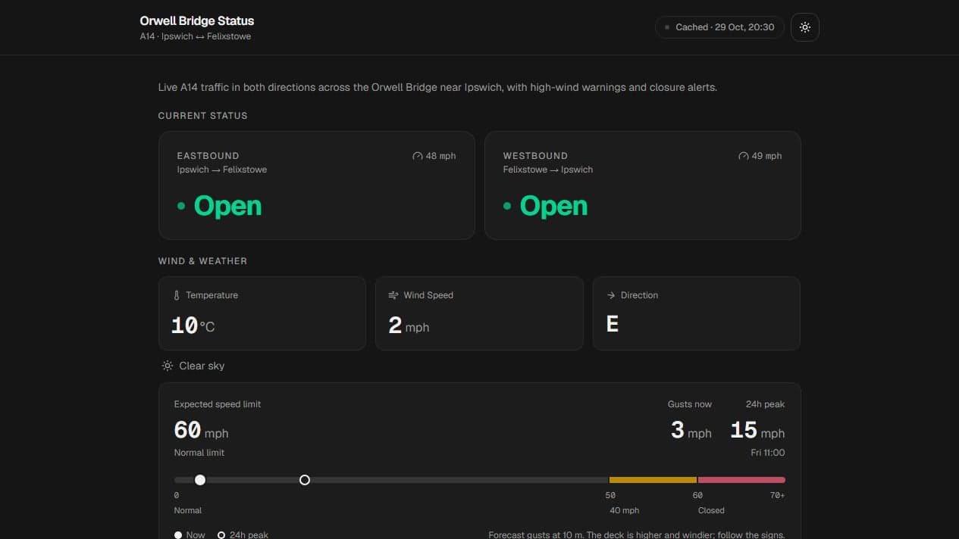Click the 10 °C temperature value
This screenshot has height=539, width=959.
(x=193, y=326)
